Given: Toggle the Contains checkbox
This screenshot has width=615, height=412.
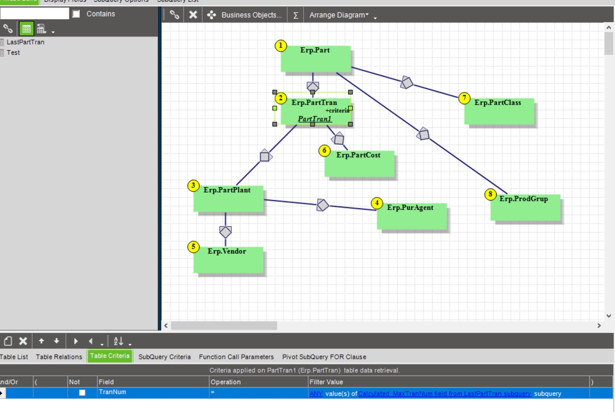Looking at the screenshot, I should (x=76, y=14).
